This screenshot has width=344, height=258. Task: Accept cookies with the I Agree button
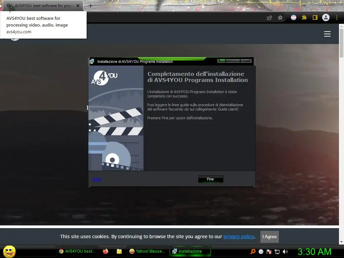[x=269, y=237]
